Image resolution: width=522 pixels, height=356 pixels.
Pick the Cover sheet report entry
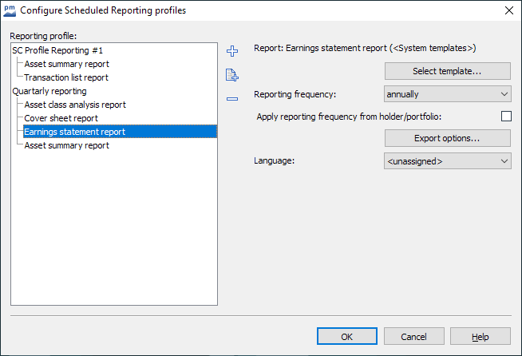pos(61,118)
